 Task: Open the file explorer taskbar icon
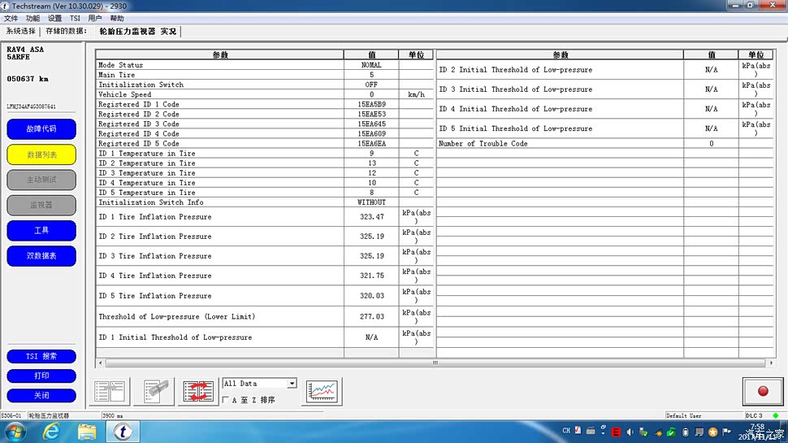tap(87, 432)
